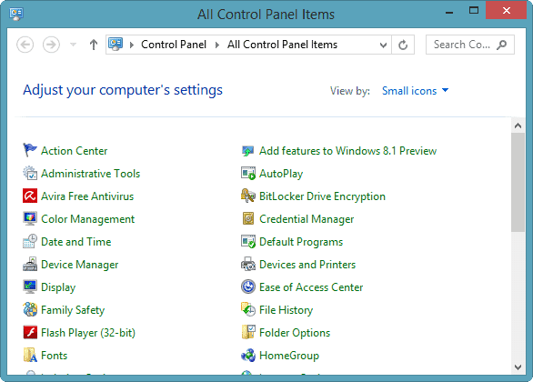Image resolution: width=533 pixels, height=382 pixels.
Task: Click the Administrative Tools gear icon
Action: tap(30, 174)
